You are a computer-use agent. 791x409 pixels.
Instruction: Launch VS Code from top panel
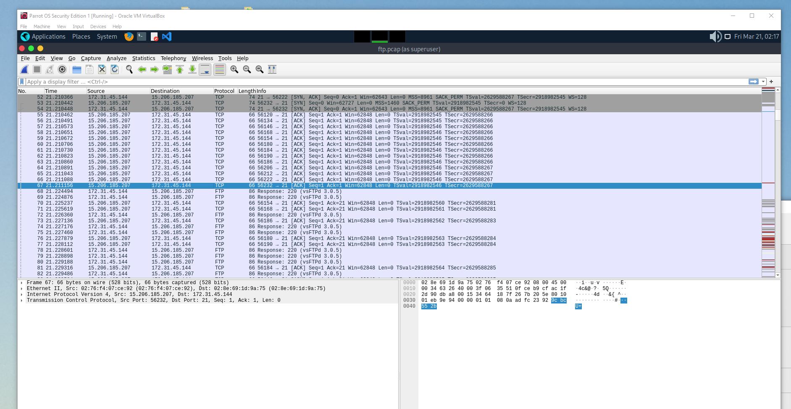167,37
